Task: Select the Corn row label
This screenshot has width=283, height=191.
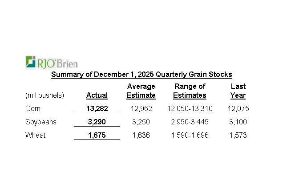Action: pyautogui.click(x=33, y=108)
